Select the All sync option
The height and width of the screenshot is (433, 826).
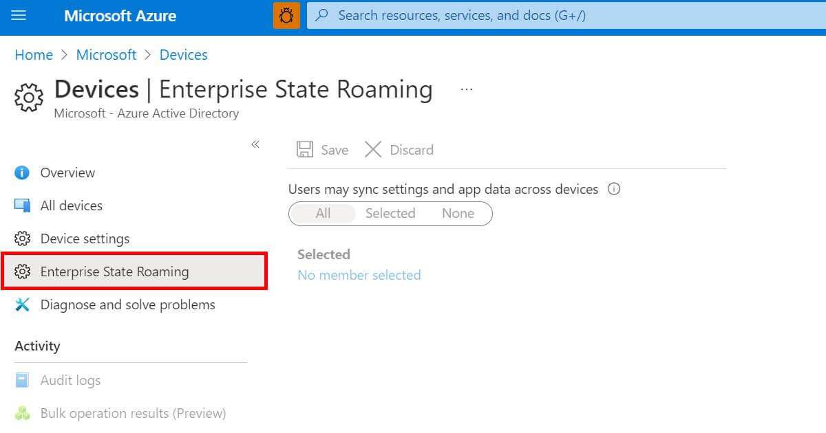[323, 213]
